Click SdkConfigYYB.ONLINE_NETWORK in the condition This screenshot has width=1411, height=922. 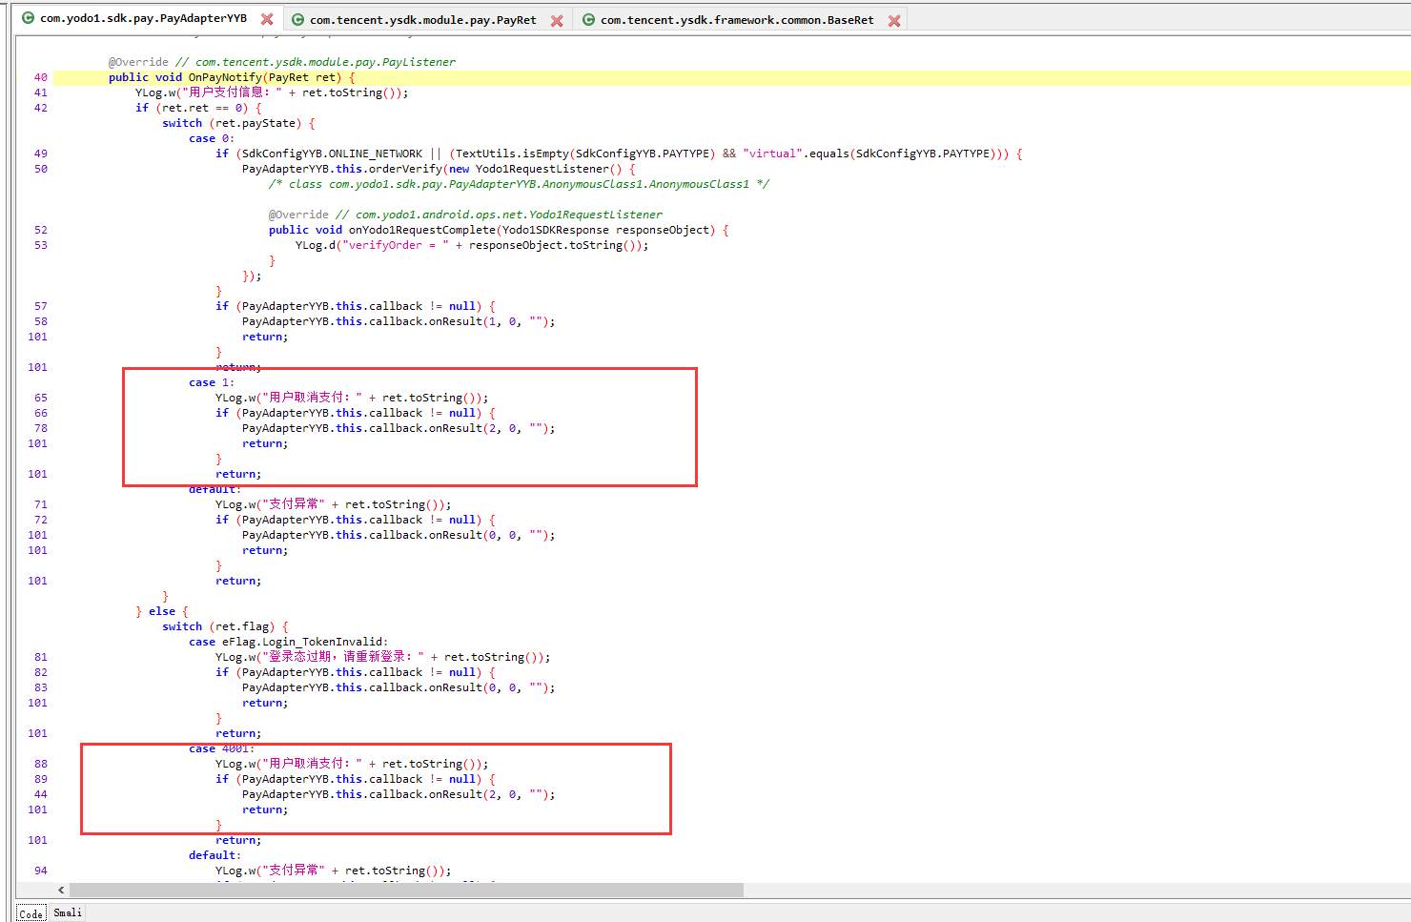click(x=332, y=154)
